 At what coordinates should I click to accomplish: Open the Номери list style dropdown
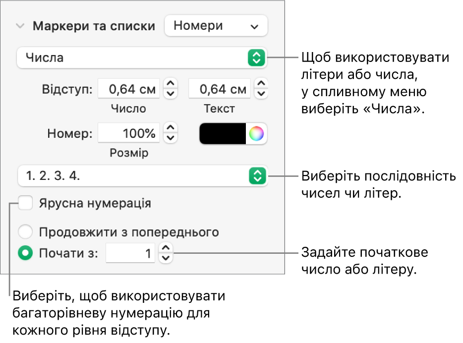pos(216,26)
